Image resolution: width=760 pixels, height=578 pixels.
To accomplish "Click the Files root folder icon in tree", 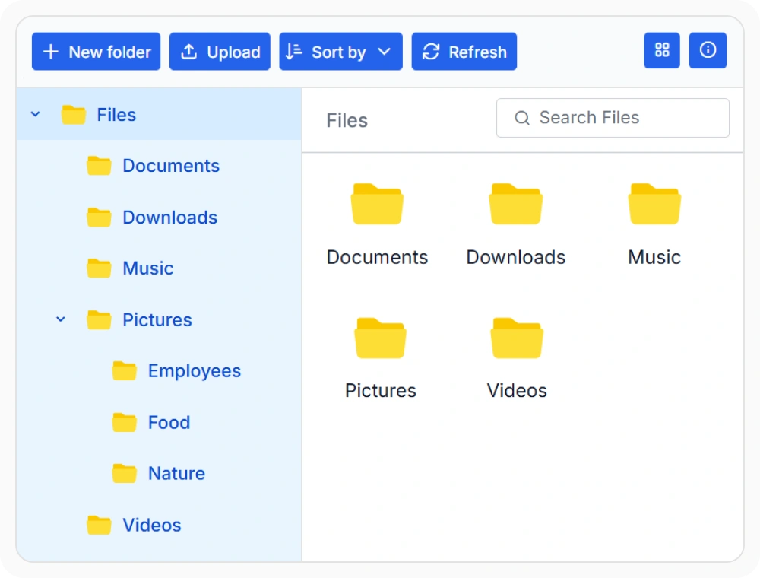I will coord(73,114).
